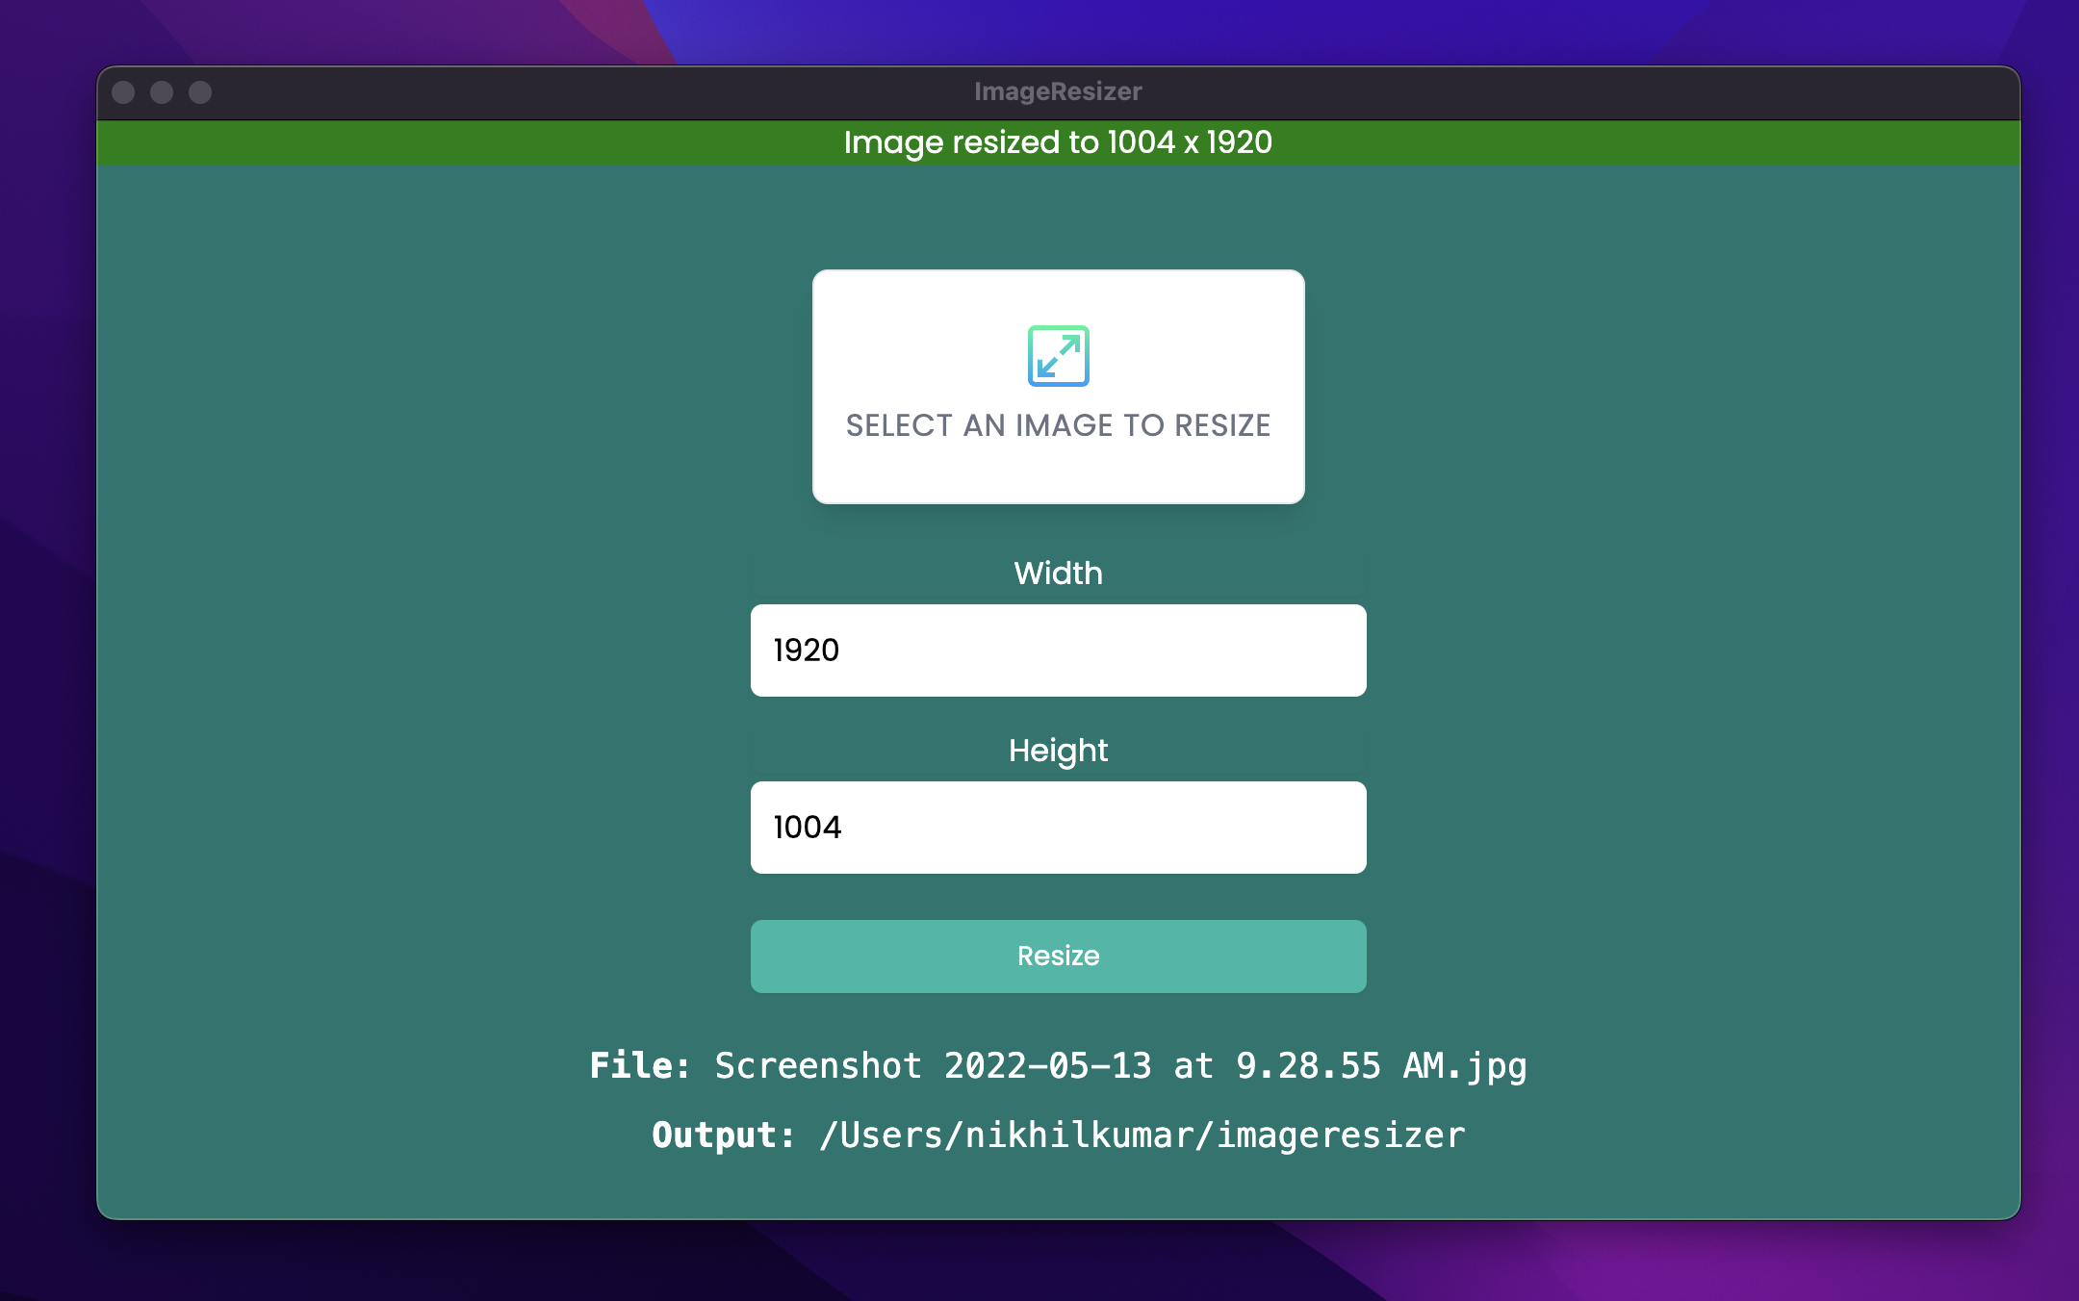Click the screenshot filename text
The width and height of the screenshot is (2079, 1301).
pos(1120,1066)
